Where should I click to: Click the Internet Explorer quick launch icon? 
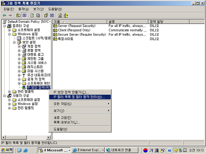pyautogui.click(x=25, y=150)
